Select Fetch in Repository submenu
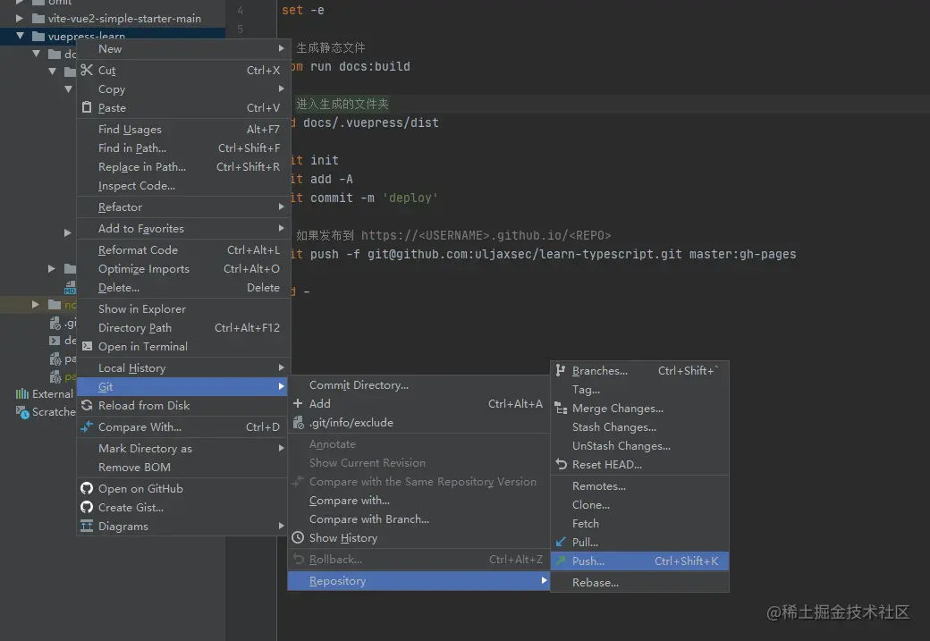 point(640,524)
